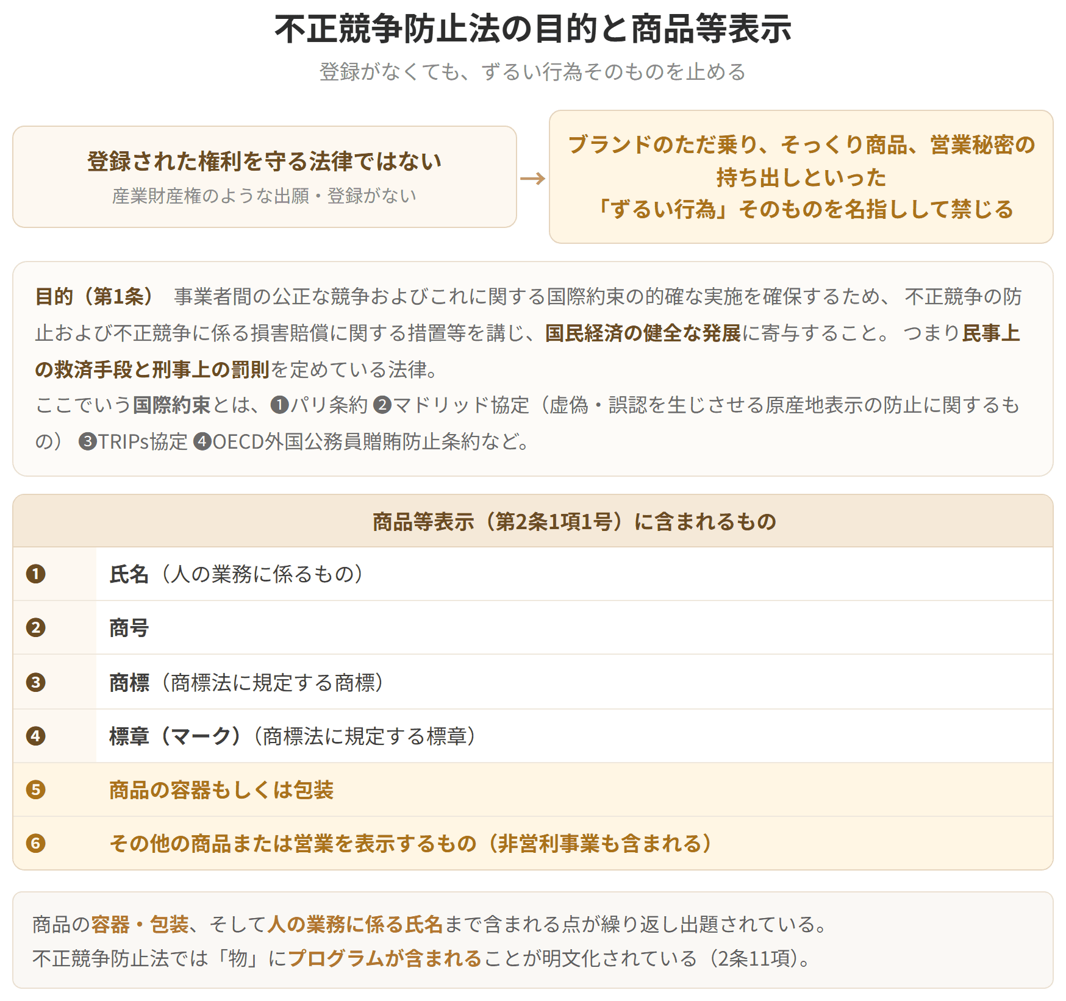Click the text 産業財産権のような出願・登録がない
1066x1001 pixels.
pyautogui.click(x=265, y=196)
